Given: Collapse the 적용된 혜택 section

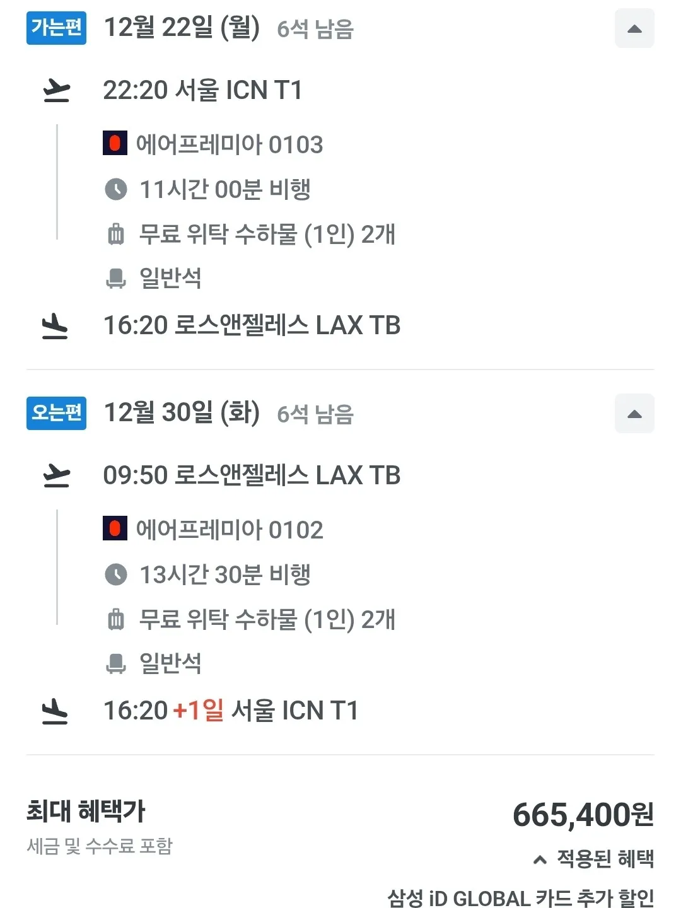Looking at the screenshot, I should (593, 859).
